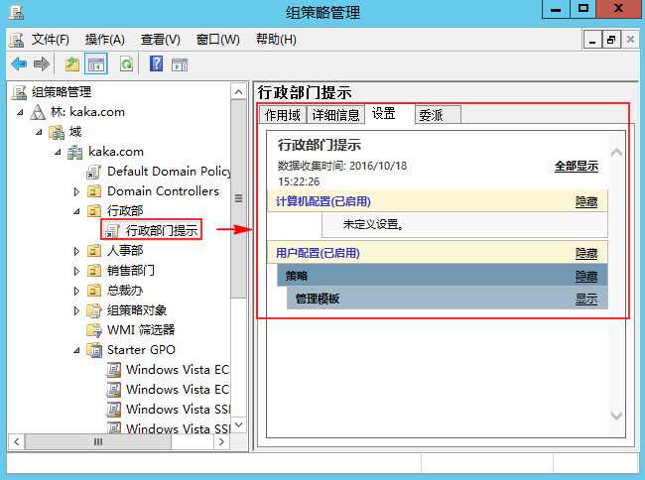
Task: Click the 人事部 OU folder icon
Action: (94, 251)
